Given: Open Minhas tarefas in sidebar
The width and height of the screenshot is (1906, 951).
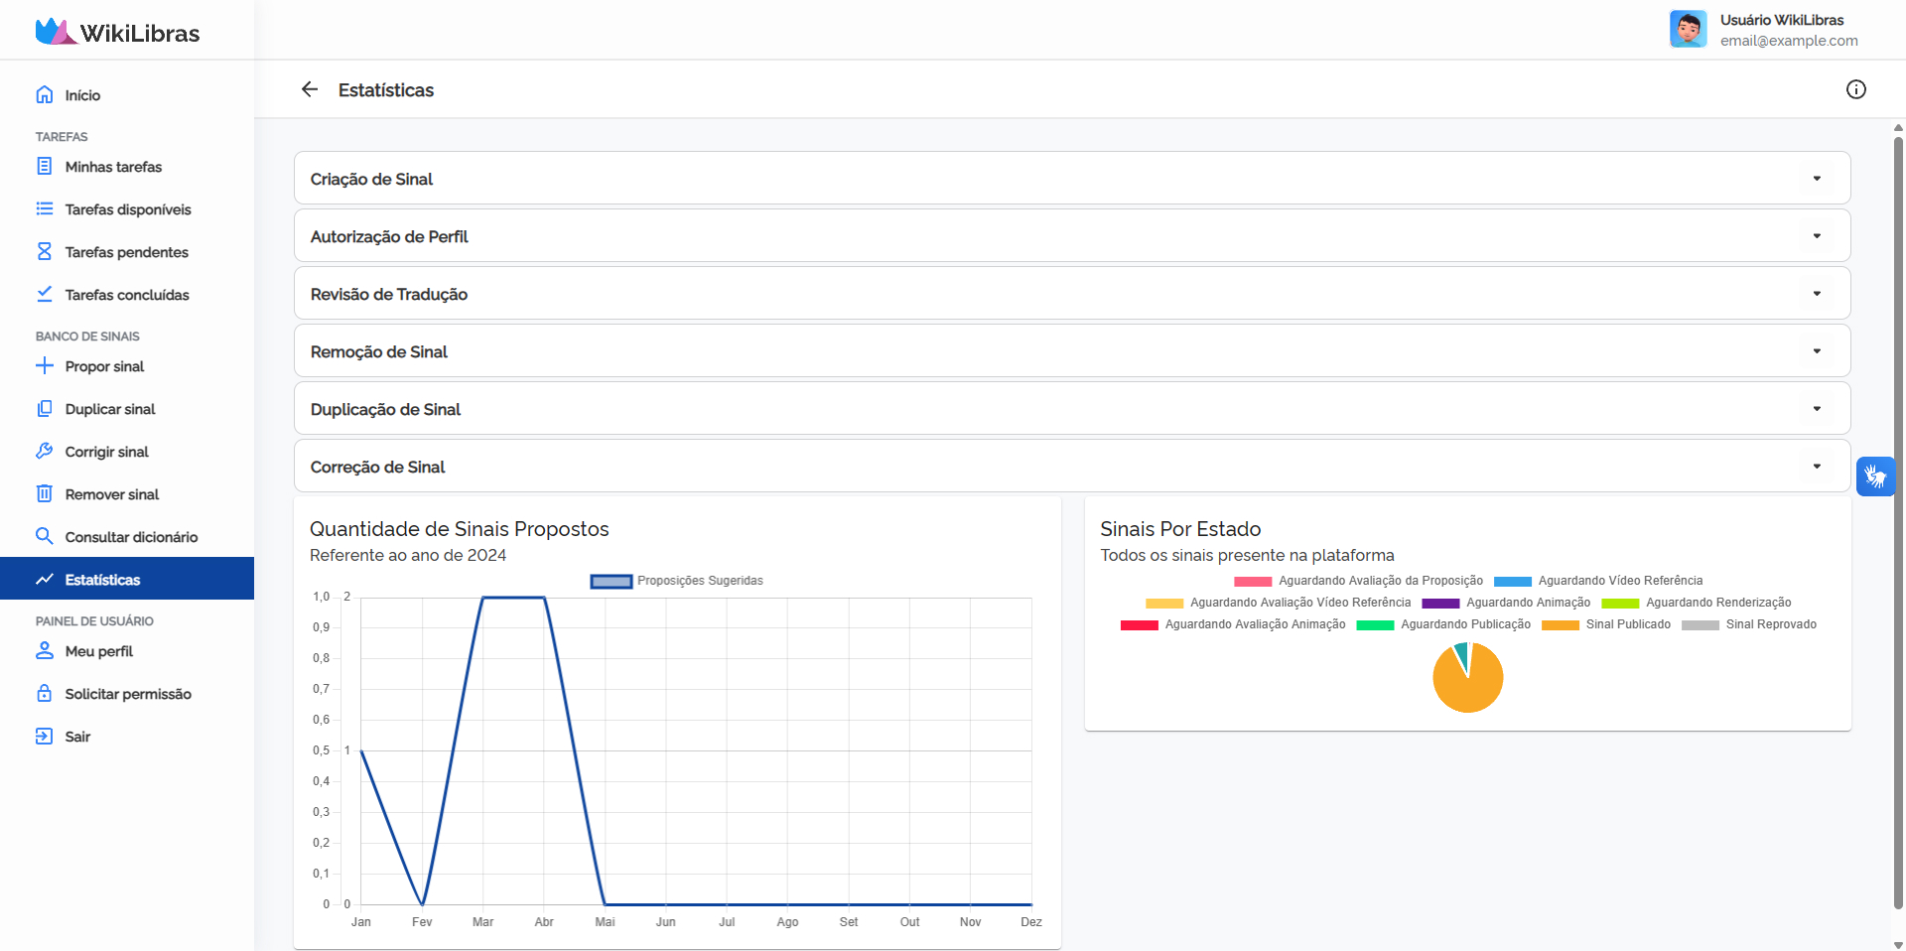Looking at the screenshot, I should (113, 167).
